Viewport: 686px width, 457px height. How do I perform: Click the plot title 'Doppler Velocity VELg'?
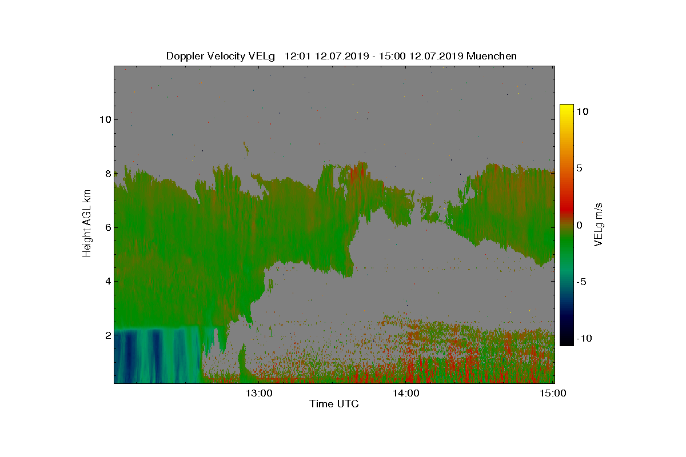coord(221,56)
